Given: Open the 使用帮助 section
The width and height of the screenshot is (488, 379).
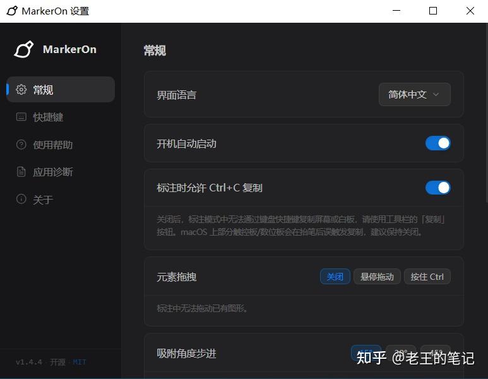Looking at the screenshot, I should (61, 145).
